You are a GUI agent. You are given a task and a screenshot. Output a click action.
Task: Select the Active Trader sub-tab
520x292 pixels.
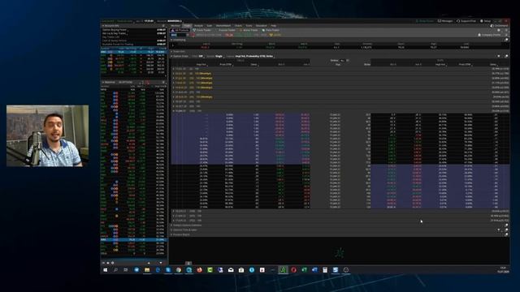click(249, 30)
